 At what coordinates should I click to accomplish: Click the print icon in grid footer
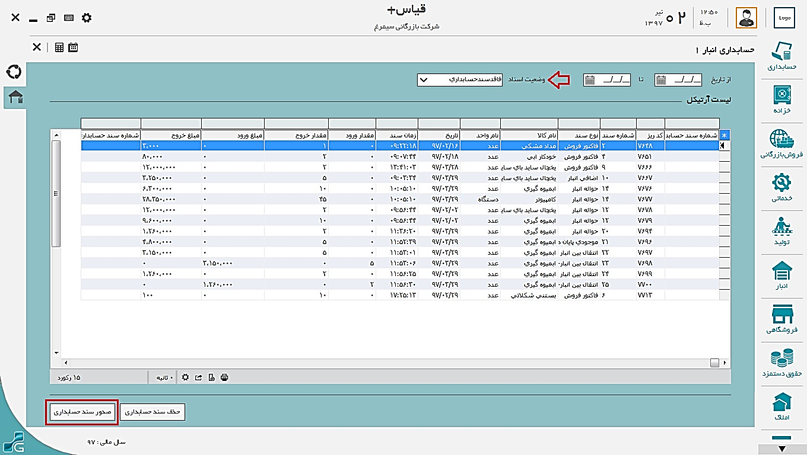tap(224, 377)
